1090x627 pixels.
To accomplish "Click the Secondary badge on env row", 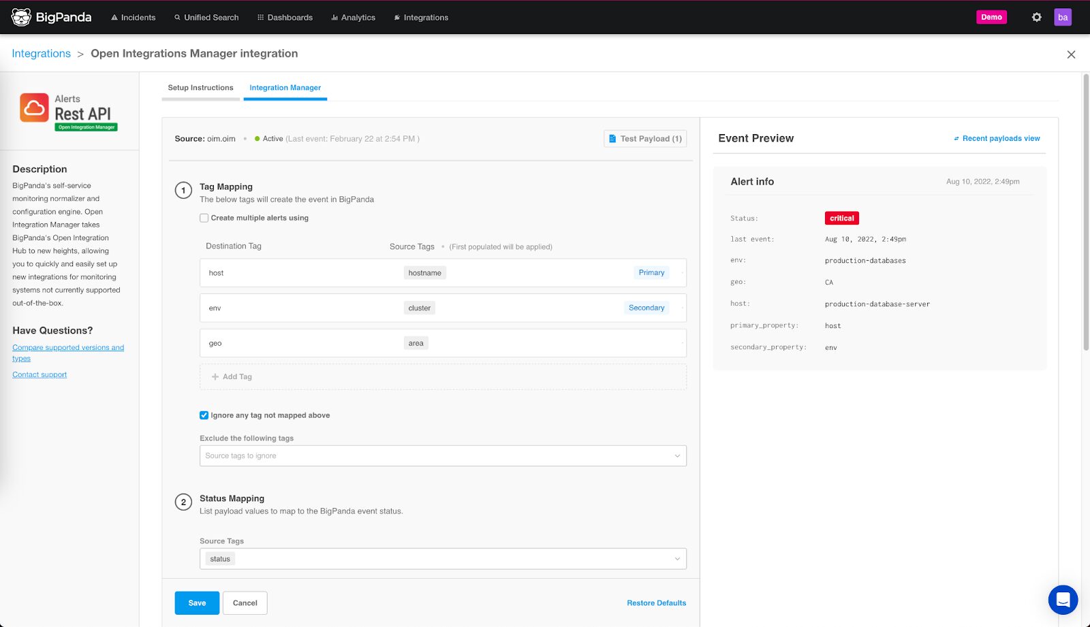I will click(646, 308).
